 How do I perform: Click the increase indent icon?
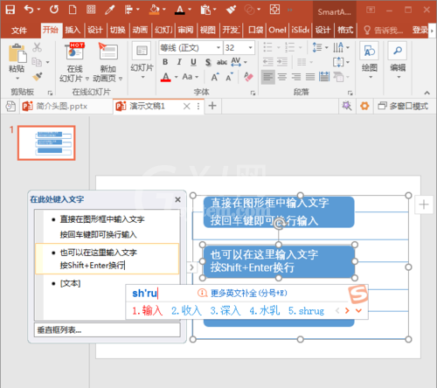click(282, 62)
